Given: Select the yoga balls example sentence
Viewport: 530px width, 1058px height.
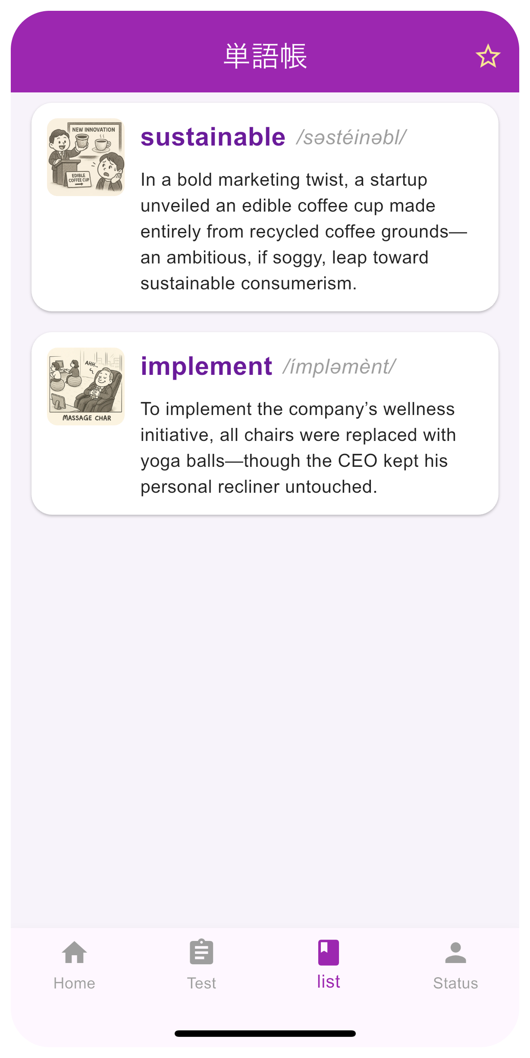Looking at the screenshot, I should (x=298, y=448).
